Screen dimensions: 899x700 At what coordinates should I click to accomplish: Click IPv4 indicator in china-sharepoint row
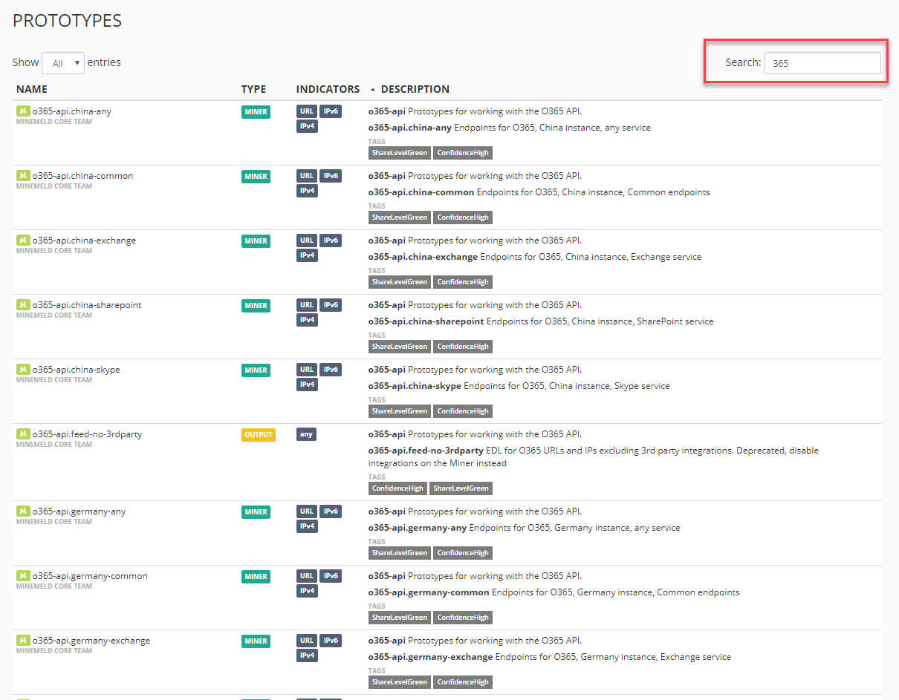pyautogui.click(x=307, y=320)
